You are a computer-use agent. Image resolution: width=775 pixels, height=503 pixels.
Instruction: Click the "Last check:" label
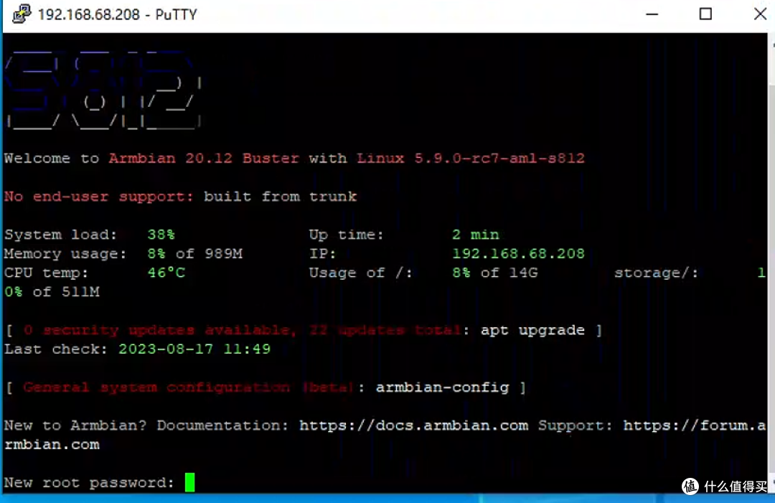pos(56,349)
